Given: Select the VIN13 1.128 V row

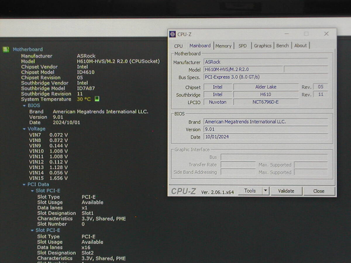Looking at the screenshot, I should tap(48, 167).
